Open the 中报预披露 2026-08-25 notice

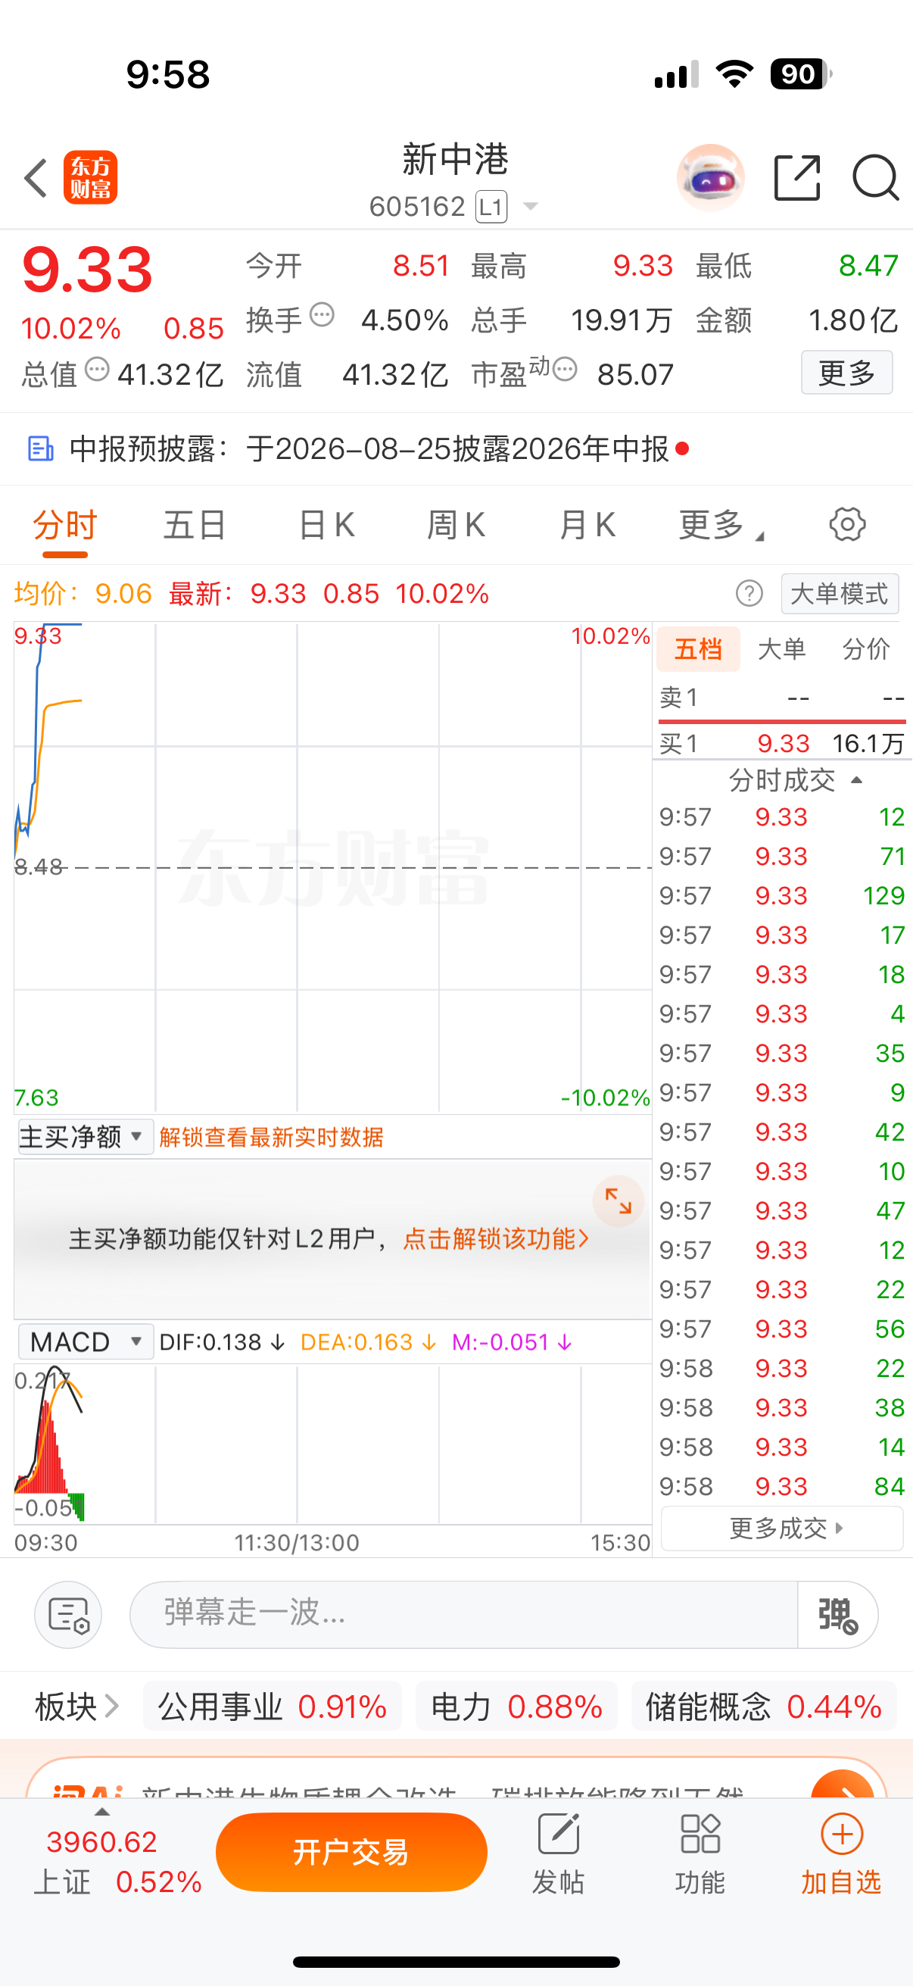tap(456, 448)
